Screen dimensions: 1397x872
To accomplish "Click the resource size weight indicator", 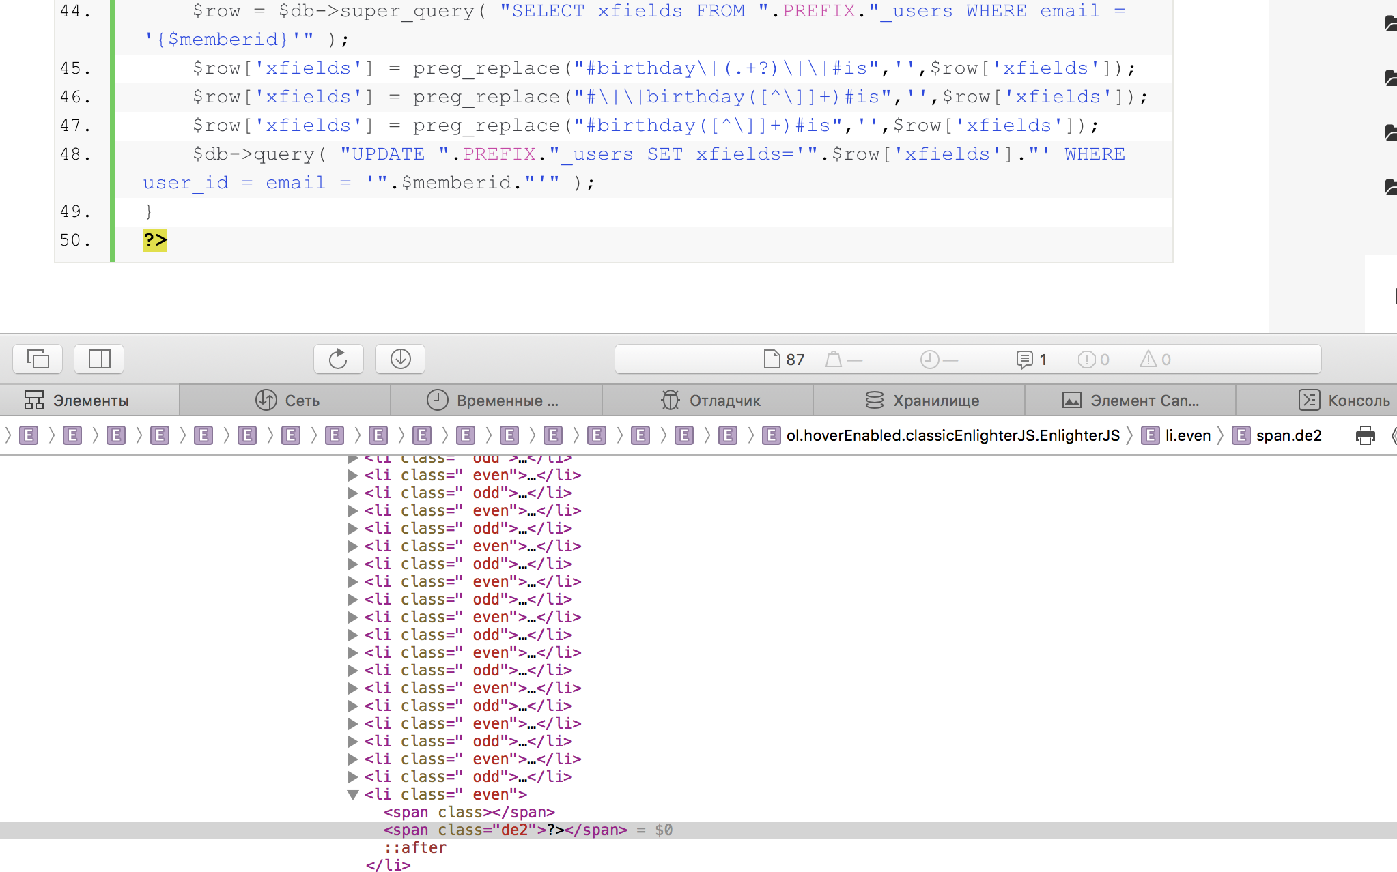I will coord(844,360).
